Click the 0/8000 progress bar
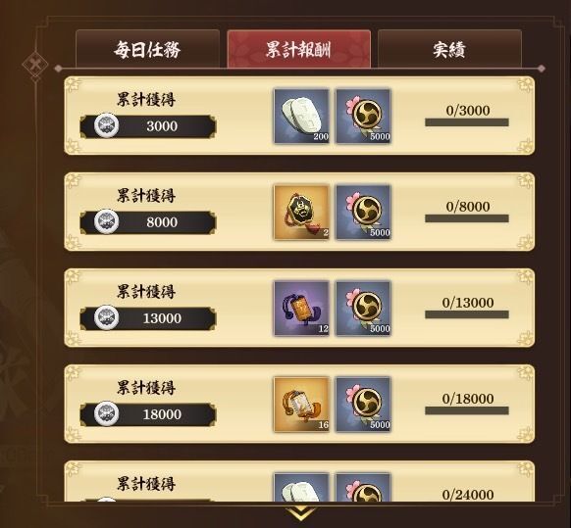 point(467,218)
